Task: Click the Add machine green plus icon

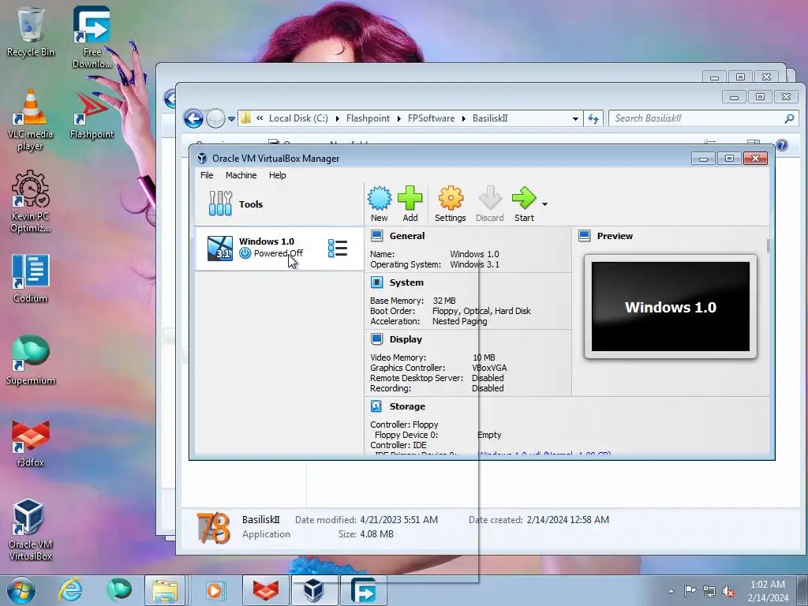Action: click(x=410, y=204)
